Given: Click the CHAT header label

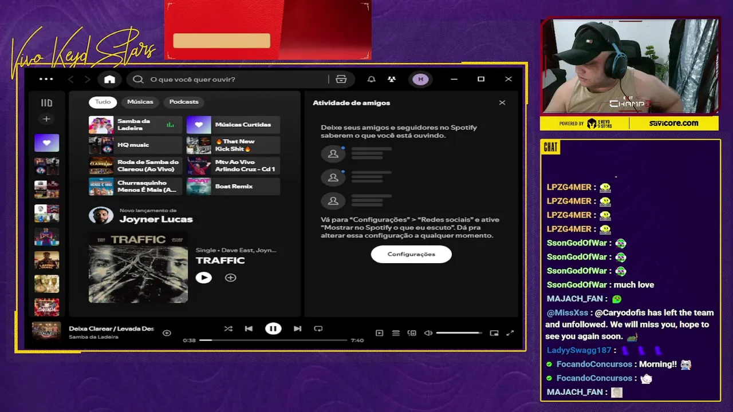Looking at the screenshot, I should pyautogui.click(x=550, y=148).
